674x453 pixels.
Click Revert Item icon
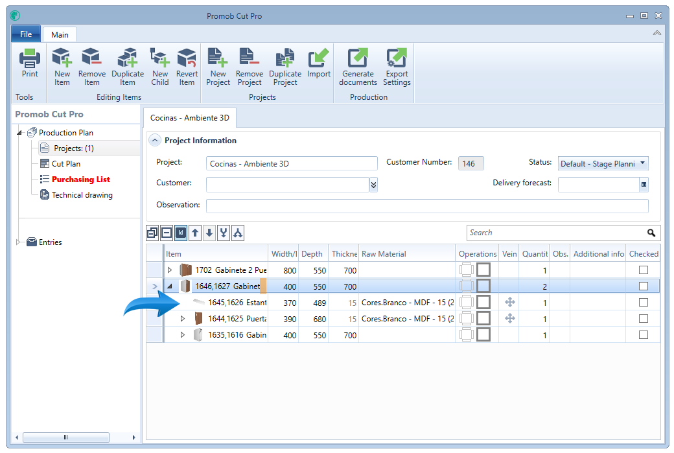click(187, 58)
